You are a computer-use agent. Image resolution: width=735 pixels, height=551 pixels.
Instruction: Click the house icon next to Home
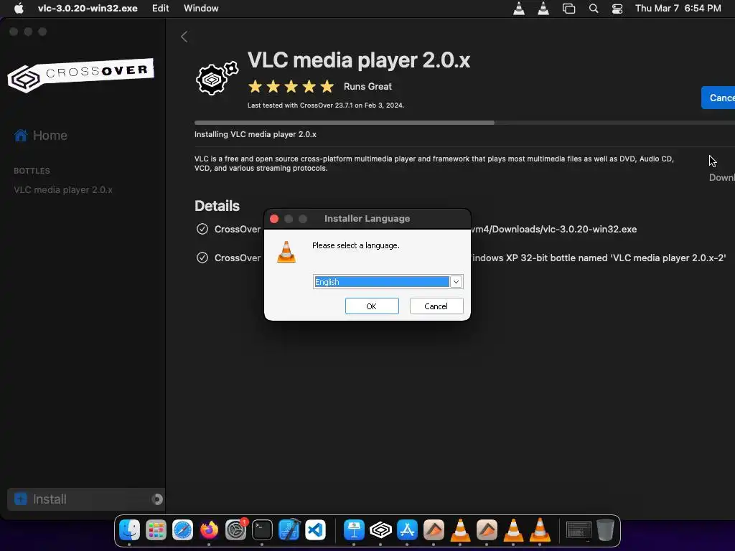[x=21, y=135]
